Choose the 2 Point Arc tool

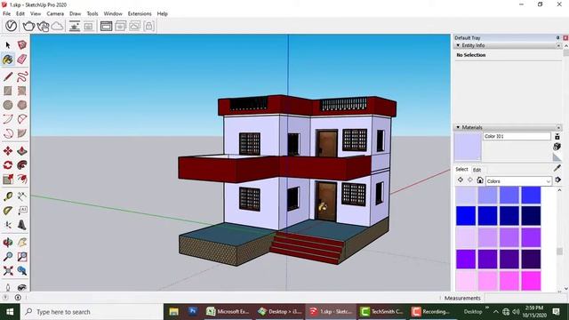coord(22,119)
